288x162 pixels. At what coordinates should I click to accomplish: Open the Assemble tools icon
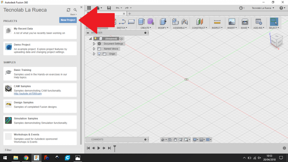click(176, 21)
